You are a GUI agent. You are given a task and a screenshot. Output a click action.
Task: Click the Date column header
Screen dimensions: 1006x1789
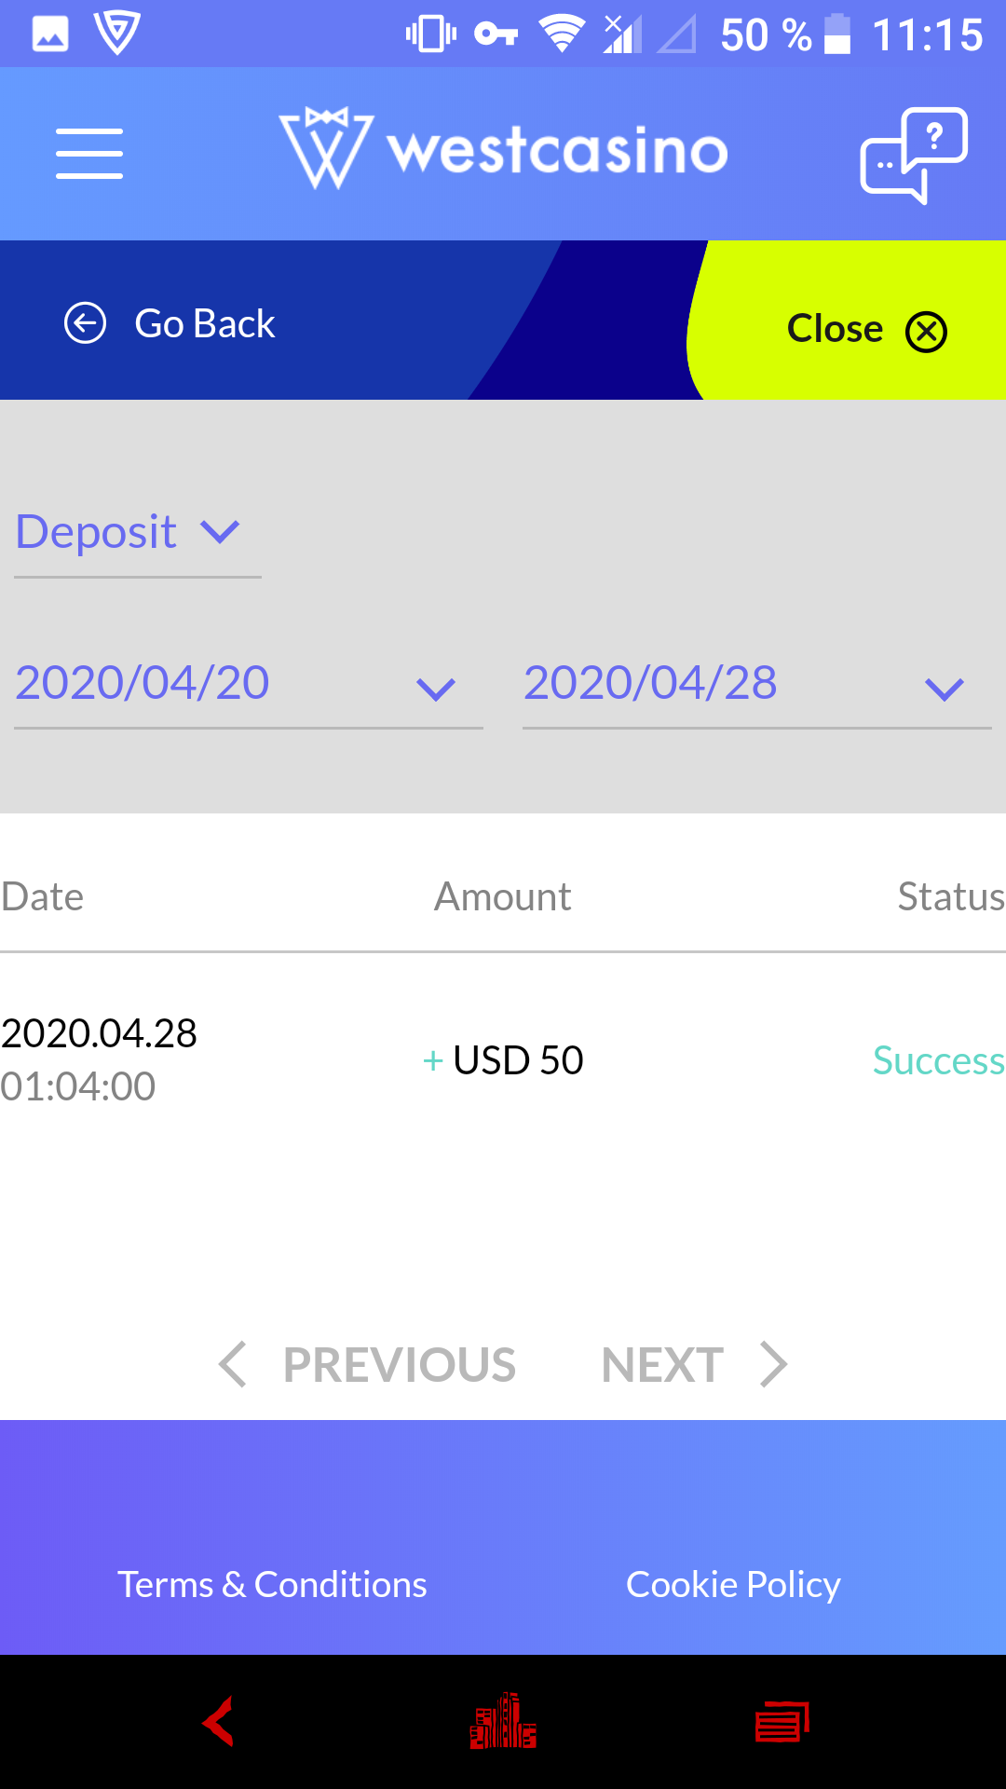tap(43, 896)
